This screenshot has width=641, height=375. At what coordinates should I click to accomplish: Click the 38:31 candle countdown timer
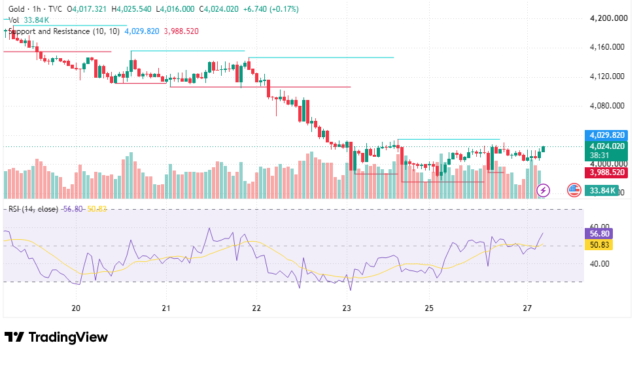[x=599, y=155]
